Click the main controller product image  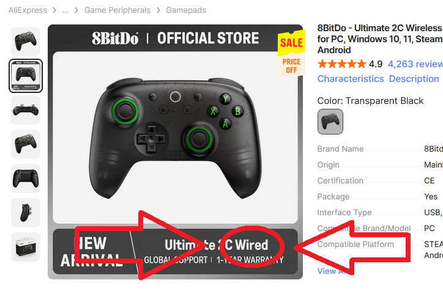175,138
